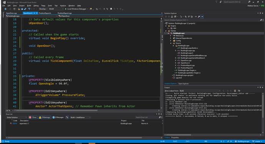Toggle the Preview Selected Items eye icon
265x144 pixels.
click(196, 17)
